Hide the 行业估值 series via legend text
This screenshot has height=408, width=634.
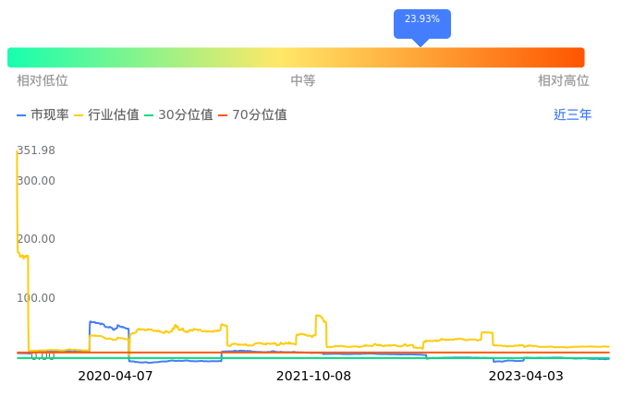click(x=114, y=115)
